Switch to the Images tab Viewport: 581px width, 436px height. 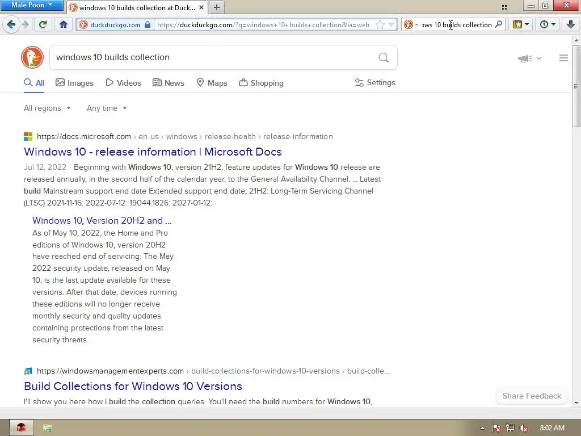coord(74,83)
